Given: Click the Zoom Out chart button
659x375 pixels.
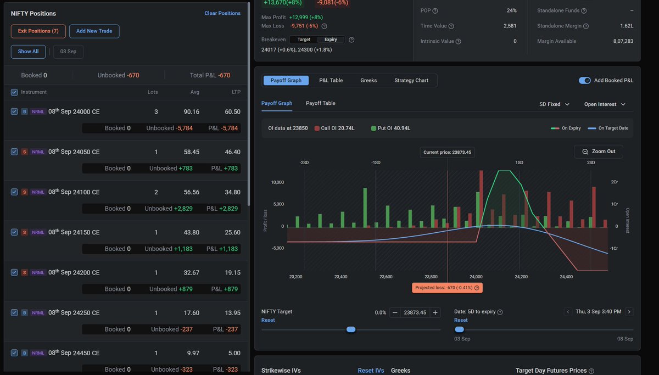Looking at the screenshot, I should (599, 152).
